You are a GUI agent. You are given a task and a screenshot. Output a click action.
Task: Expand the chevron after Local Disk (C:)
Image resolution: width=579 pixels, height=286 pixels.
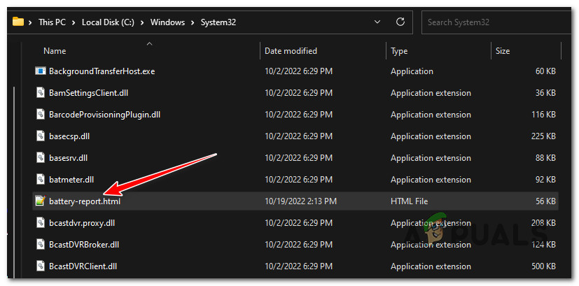[x=143, y=22]
